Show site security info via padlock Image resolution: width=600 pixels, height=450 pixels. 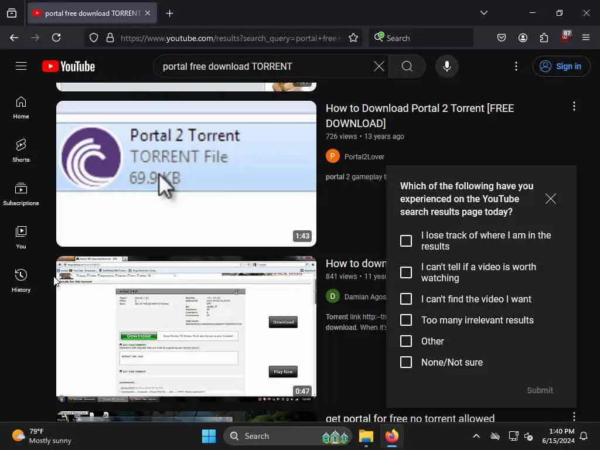point(110,37)
